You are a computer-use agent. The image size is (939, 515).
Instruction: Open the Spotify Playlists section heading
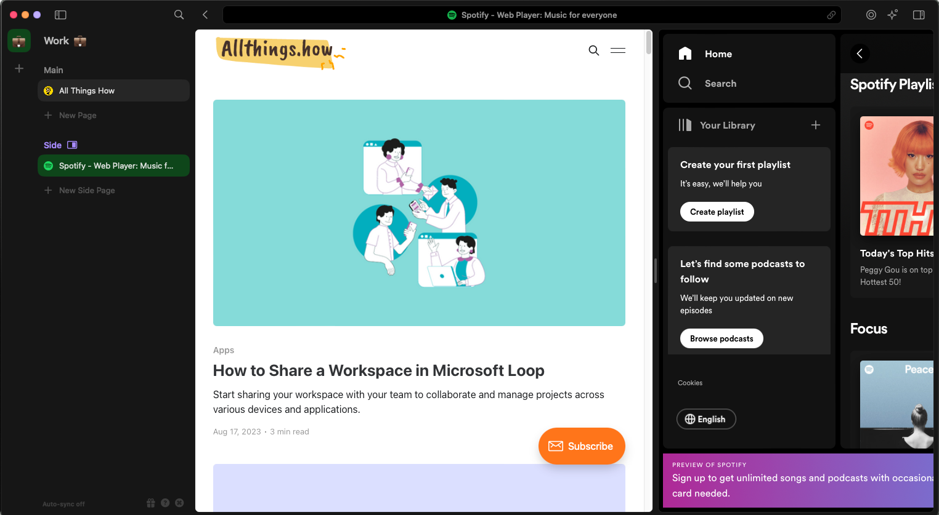pos(892,84)
